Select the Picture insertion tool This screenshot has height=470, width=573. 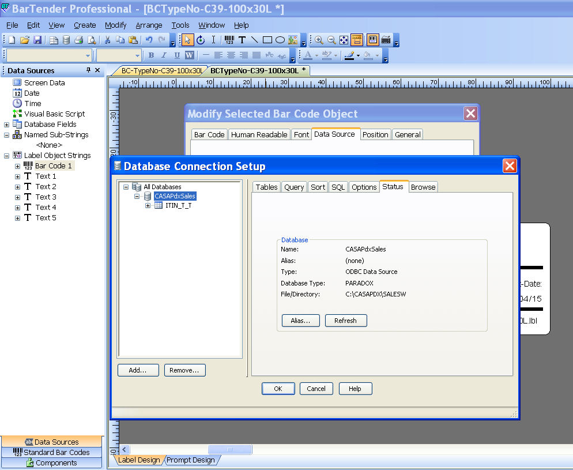click(293, 40)
